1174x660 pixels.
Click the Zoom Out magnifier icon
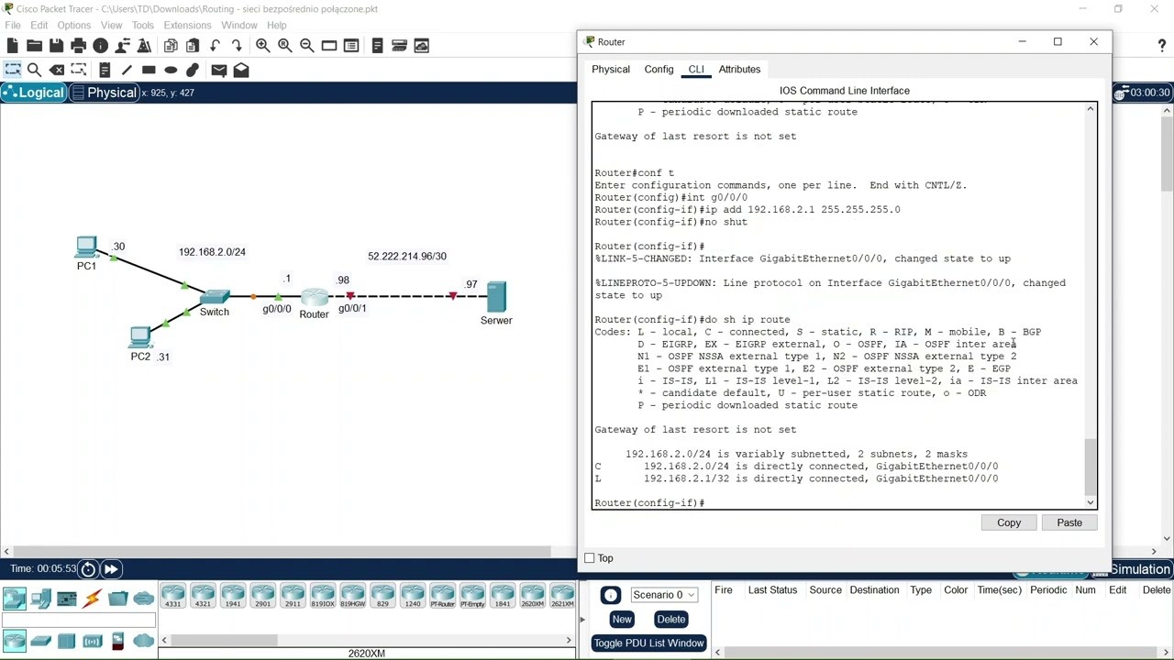[307, 45]
